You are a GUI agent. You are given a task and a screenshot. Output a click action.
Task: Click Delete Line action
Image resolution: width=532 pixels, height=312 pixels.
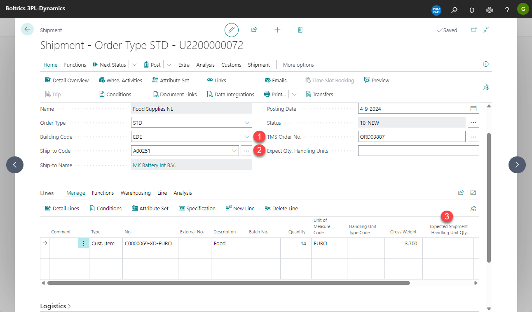coord(281,209)
